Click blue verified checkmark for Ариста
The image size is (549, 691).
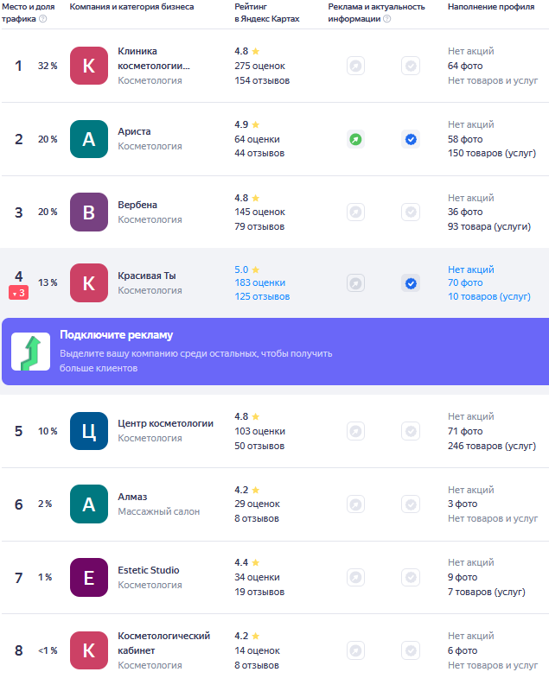coord(411,139)
